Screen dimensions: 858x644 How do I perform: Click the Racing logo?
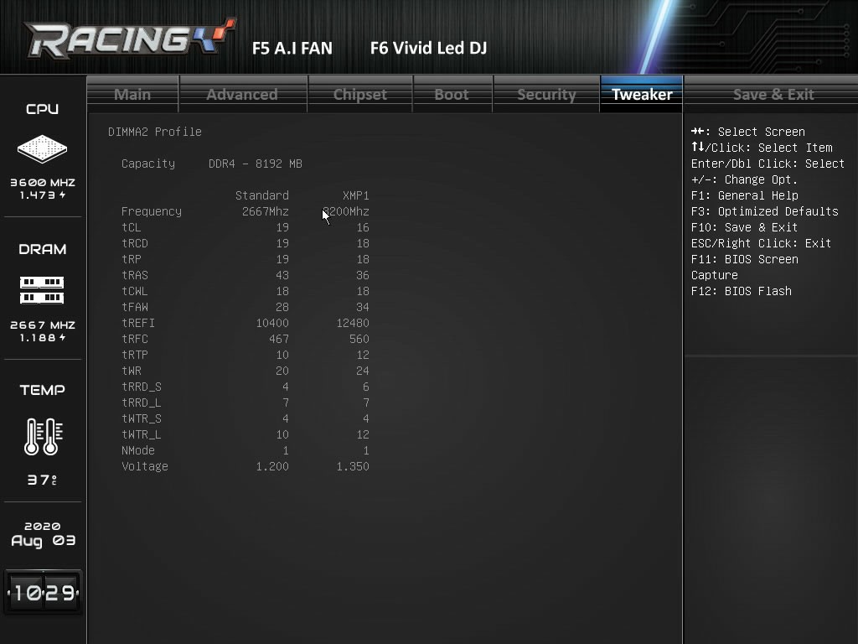point(130,39)
